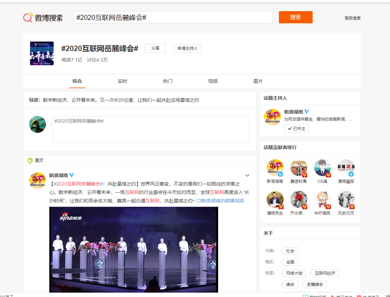Switch to the 实时 tab
This screenshot has height=297, width=390.
point(122,81)
